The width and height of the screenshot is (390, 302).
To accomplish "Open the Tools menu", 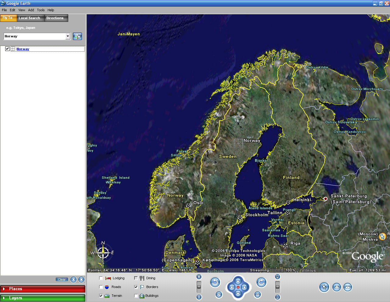I will [41, 10].
